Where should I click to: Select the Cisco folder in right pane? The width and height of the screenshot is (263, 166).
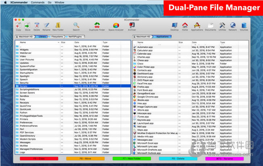click(191, 64)
